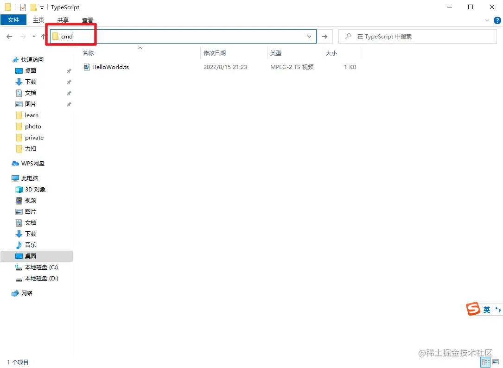Select 此电脑 in navigation pane
Viewport: 503px width, 368px height.
pos(30,178)
